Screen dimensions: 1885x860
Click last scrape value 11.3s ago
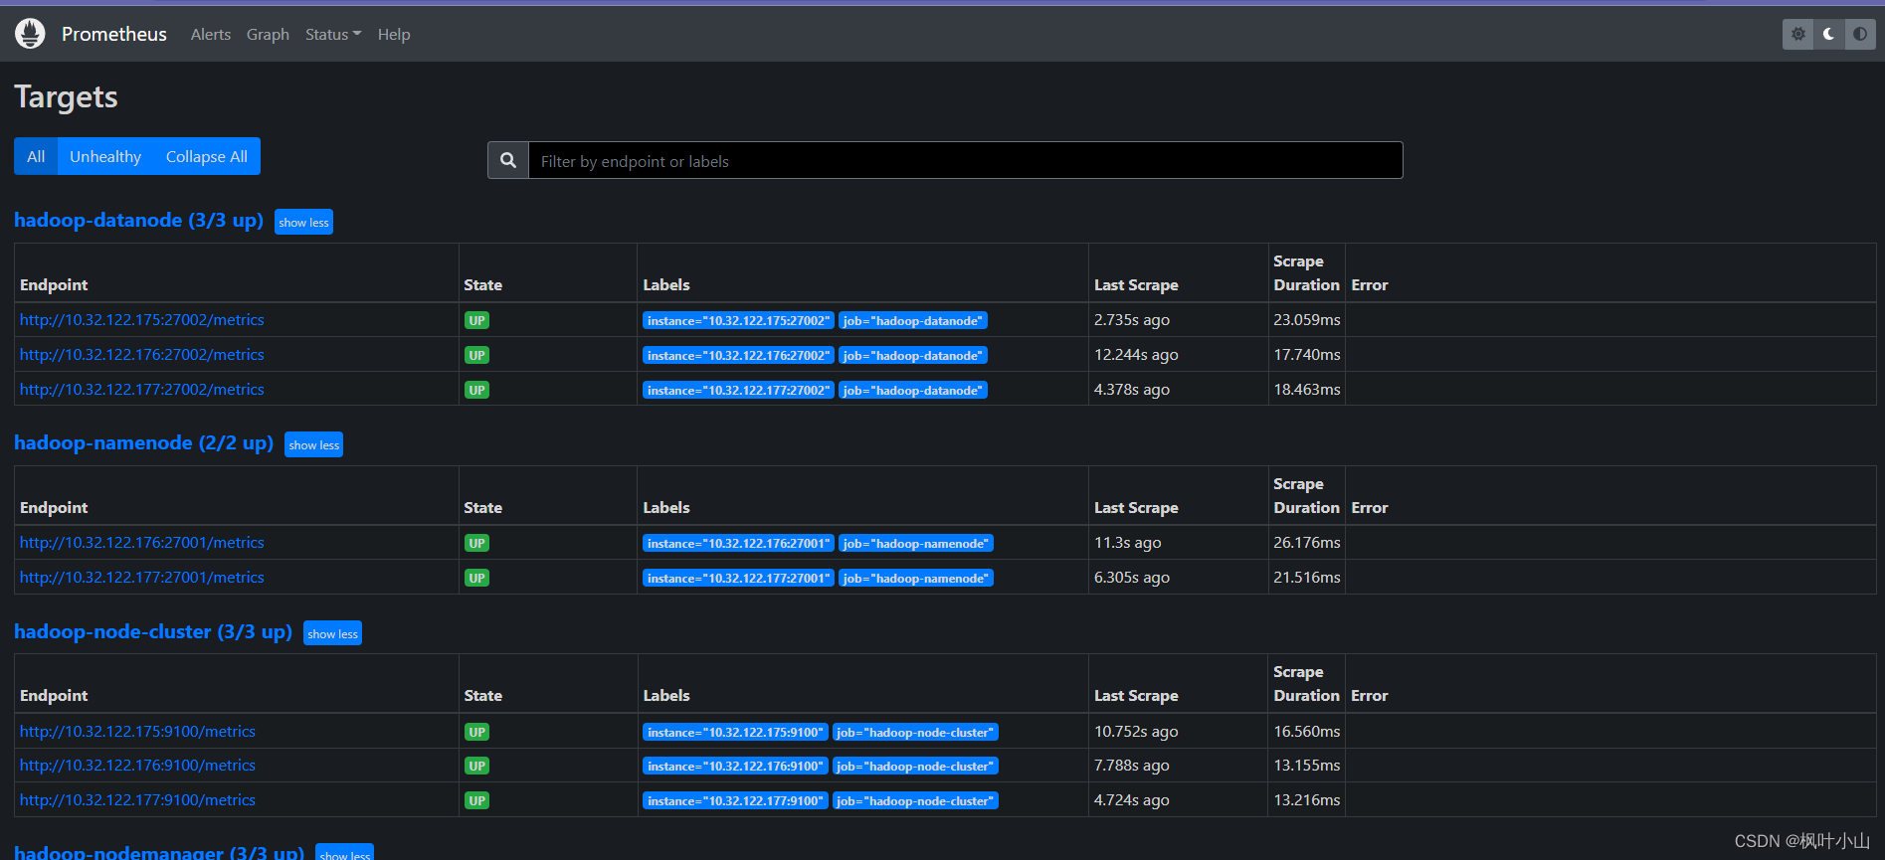tap(1128, 543)
